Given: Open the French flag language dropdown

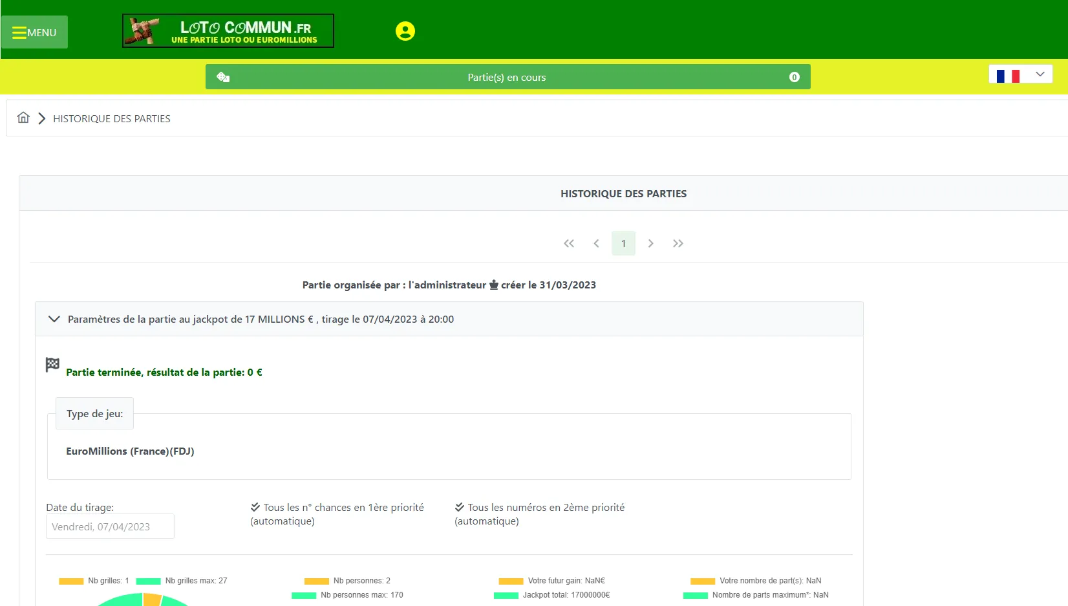Looking at the screenshot, I should pos(1020,74).
